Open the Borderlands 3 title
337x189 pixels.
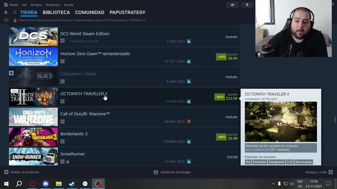point(74,134)
